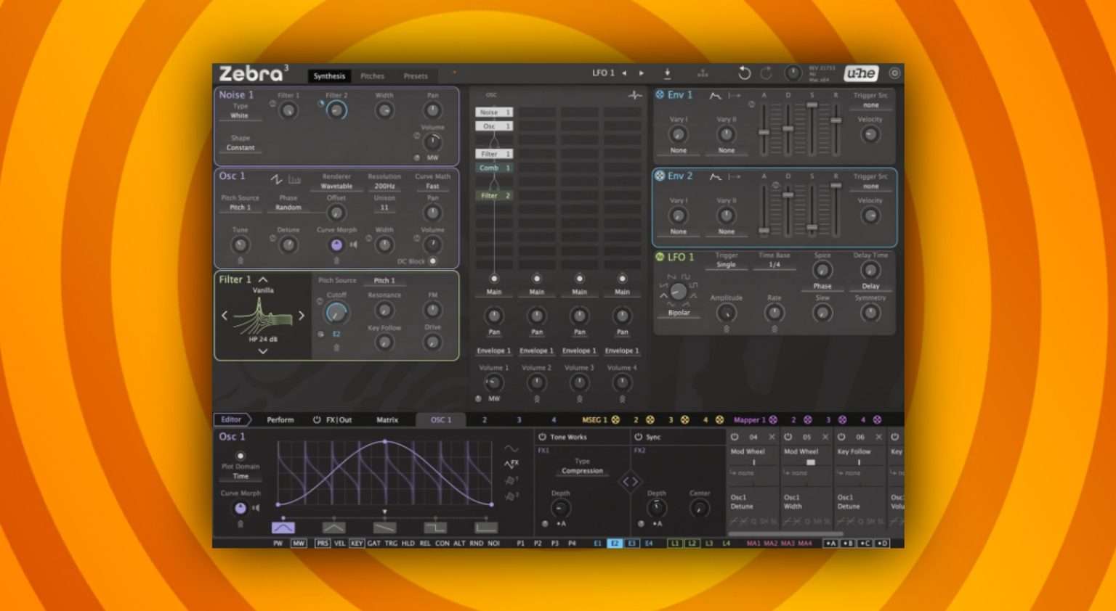Open the Osc 1 Phase dropdown showing Random
This screenshot has height=611, width=1116.
288,208
